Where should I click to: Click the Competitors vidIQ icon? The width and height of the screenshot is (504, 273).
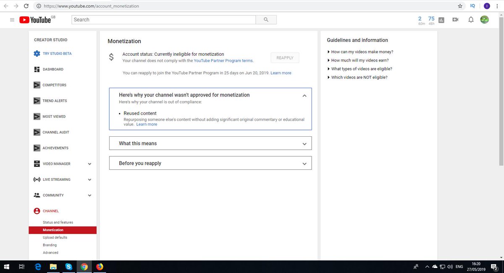pyautogui.click(x=37, y=85)
